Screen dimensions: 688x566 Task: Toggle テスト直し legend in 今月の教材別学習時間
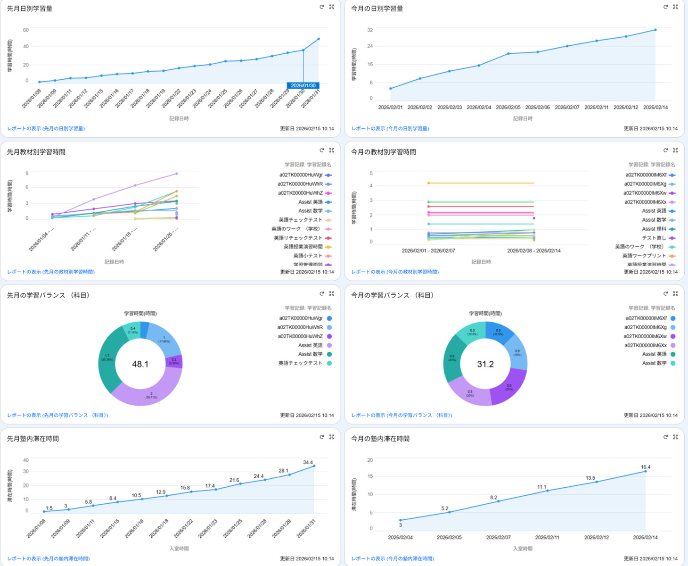click(654, 238)
